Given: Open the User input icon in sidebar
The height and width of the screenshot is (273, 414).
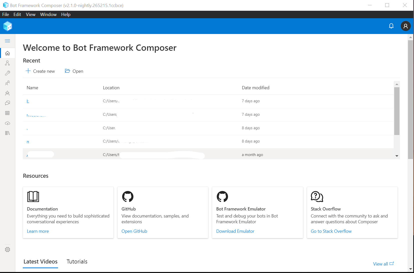Looking at the screenshot, I should (x=8, y=83).
